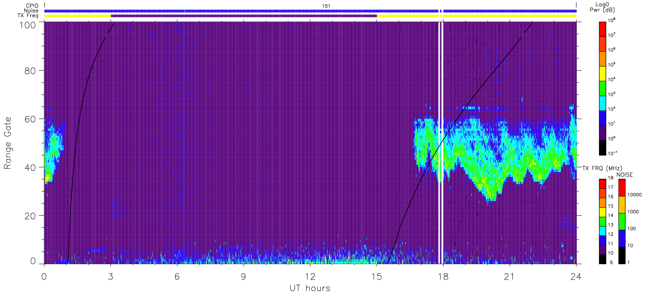Click the red top segment of the NOISE colorbar
The height and width of the screenshot is (299, 648).
(x=622, y=188)
